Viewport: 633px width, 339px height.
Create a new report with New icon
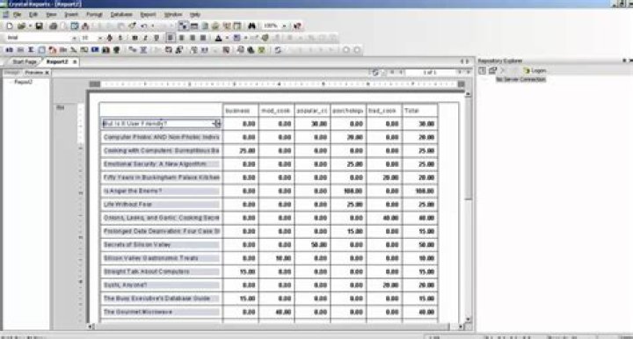10,26
